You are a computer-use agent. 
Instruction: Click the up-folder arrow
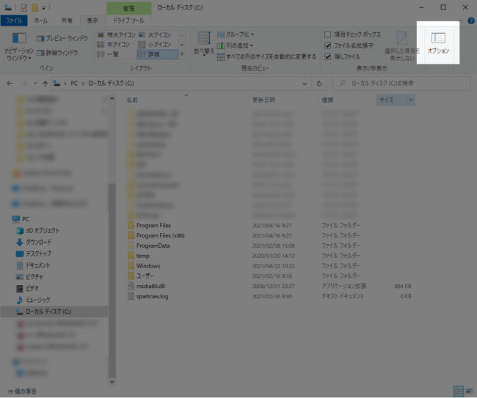pos(45,84)
